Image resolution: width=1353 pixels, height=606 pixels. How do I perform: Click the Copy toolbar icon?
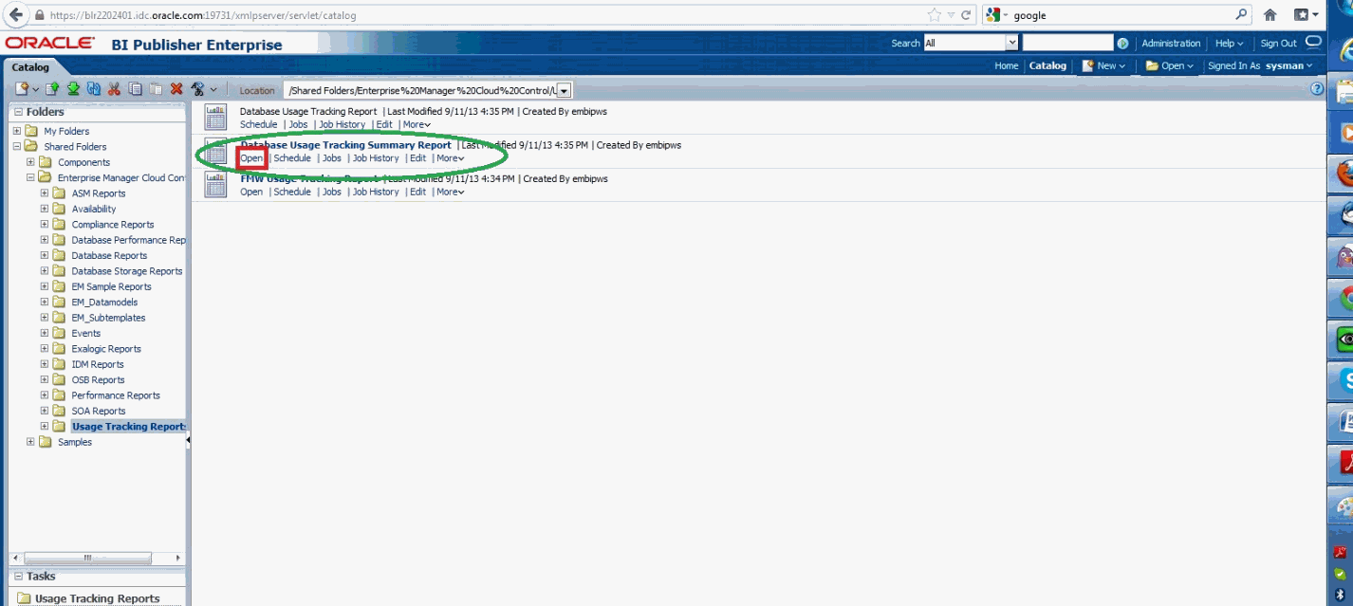135,89
